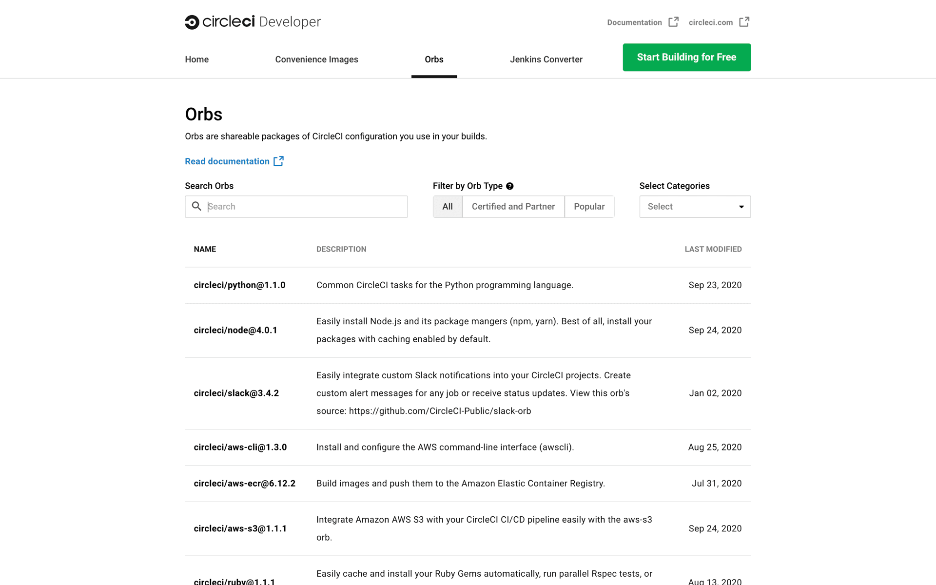This screenshot has width=936, height=585.
Task: Click the Sep 23, 2020 date
Action: click(715, 285)
